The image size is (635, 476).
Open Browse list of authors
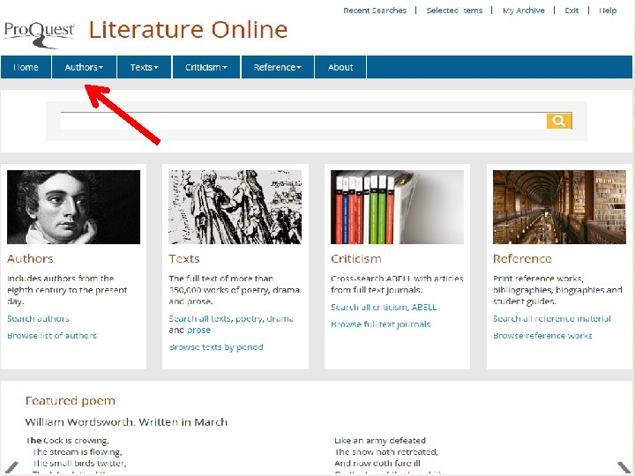tap(52, 336)
